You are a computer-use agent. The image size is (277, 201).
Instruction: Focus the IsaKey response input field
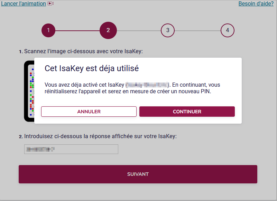(71, 149)
